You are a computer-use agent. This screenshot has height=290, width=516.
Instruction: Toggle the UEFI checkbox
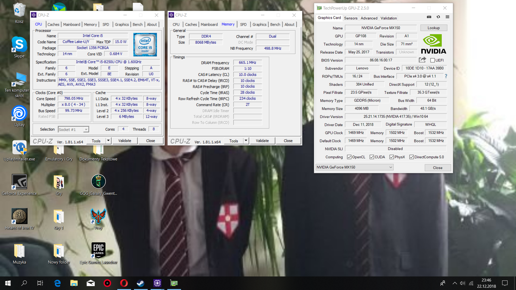coord(432,60)
